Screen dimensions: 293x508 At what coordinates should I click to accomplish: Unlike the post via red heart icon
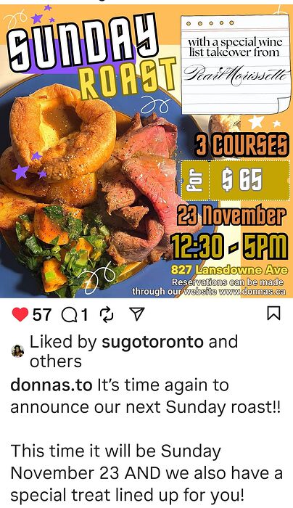point(20,314)
